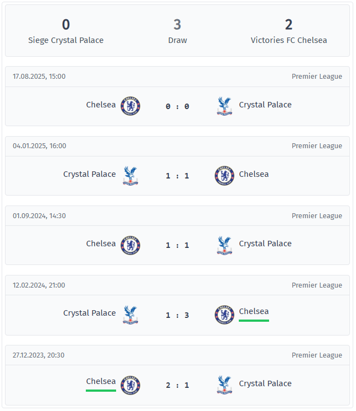Click Crystal Palace crest in 27.12.2023 match
Viewport: 356px width, 411px height.
[x=224, y=385]
